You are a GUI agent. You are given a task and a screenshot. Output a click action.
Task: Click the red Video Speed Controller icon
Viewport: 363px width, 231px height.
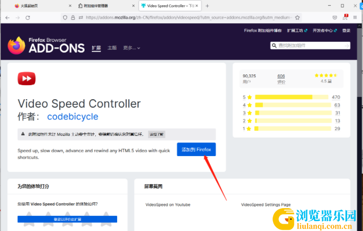point(27,79)
